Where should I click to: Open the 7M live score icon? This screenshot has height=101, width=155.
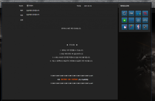131,13
